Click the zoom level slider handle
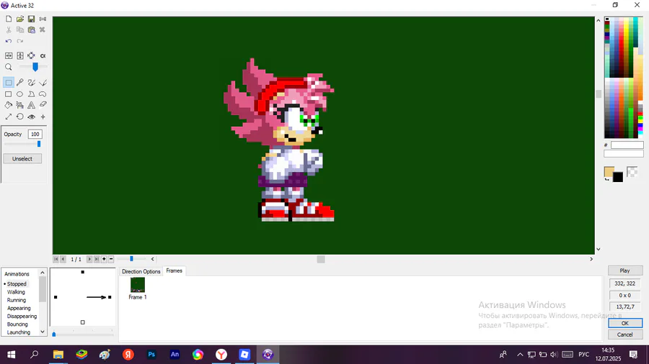Viewport: 649px width, 364px height. pyautogui.click(x=35, y=67)
